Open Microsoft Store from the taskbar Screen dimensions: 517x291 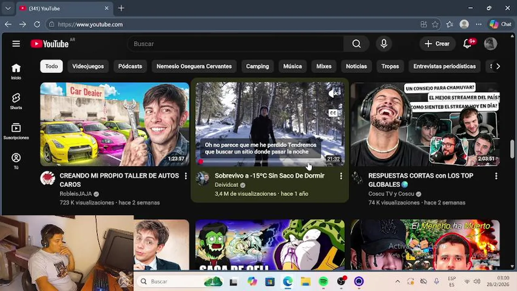click(x=270, y=281)
